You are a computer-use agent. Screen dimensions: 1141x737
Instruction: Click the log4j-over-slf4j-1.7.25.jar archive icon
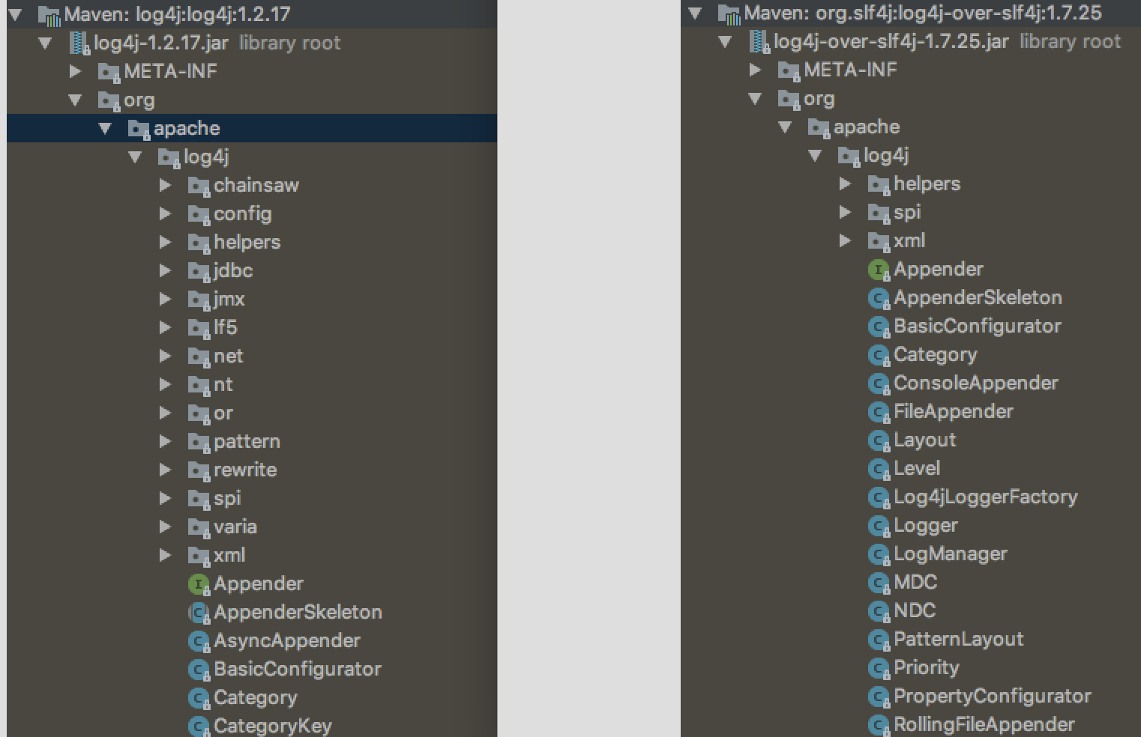[x=759, y=41]
